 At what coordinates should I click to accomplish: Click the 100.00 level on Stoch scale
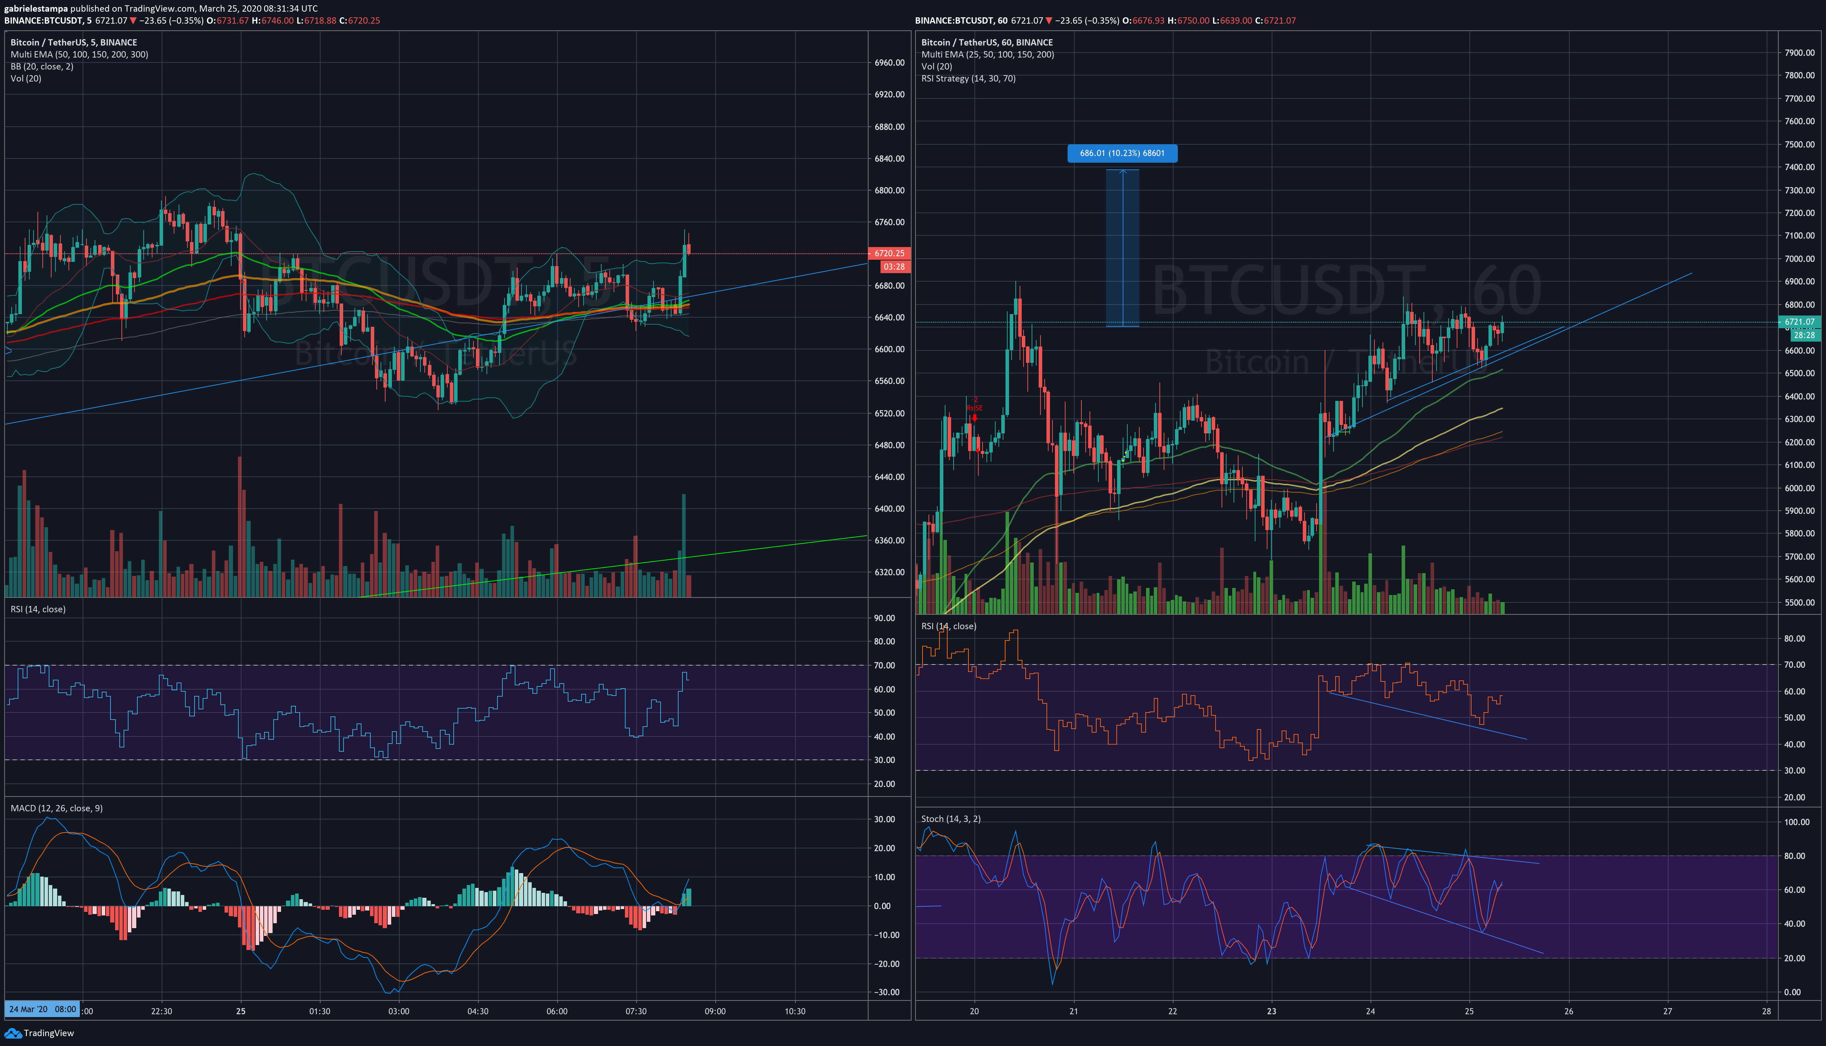pyautogui.click(x=1797, y=823)
